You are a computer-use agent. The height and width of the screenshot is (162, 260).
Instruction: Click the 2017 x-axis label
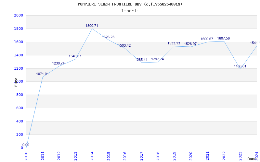coord(141,156)
